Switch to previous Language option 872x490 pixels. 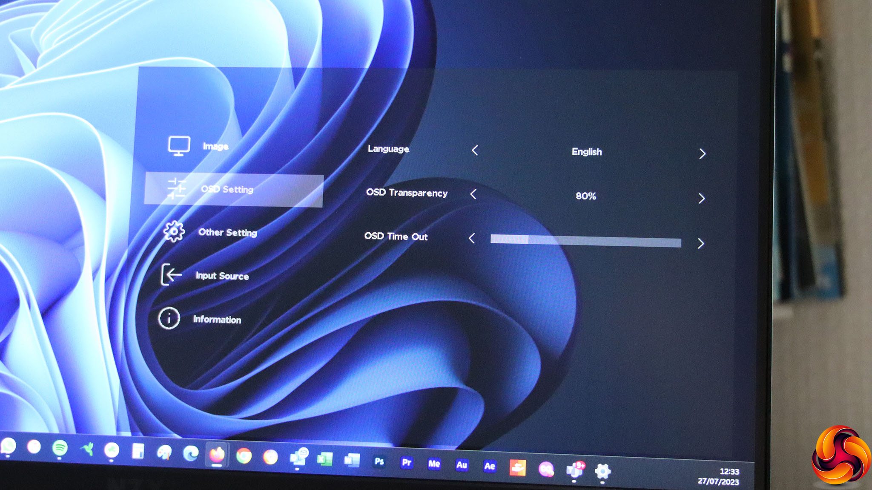475,150
